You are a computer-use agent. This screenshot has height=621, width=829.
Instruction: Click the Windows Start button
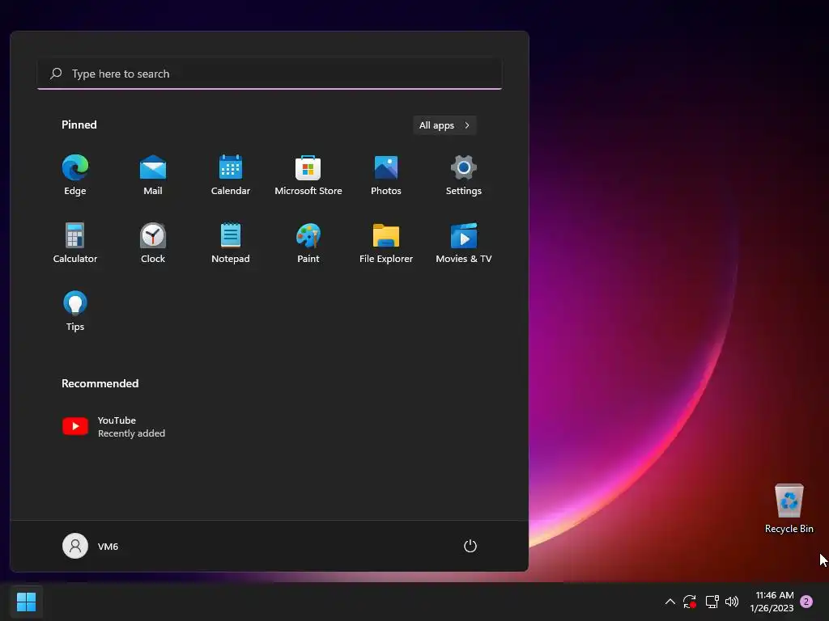pyautogui.click(x=26, y=602)
